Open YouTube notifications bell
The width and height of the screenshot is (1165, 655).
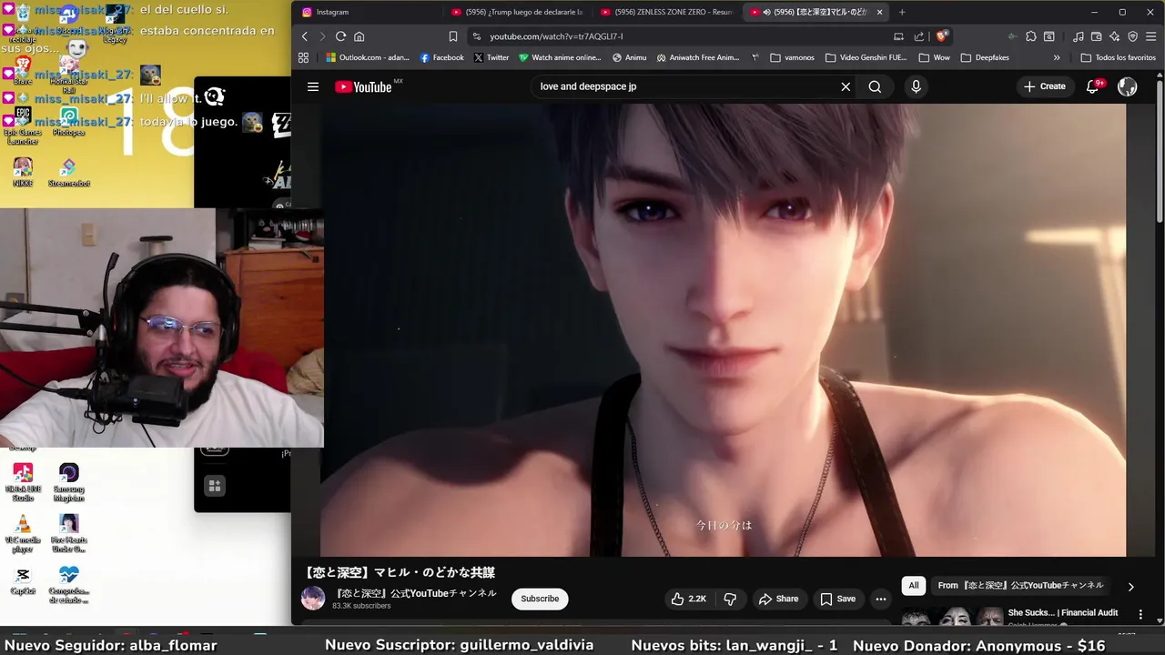pos(1093,86)
